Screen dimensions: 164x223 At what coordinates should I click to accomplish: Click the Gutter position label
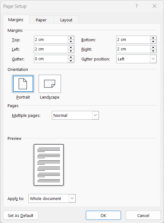[96, 59]
